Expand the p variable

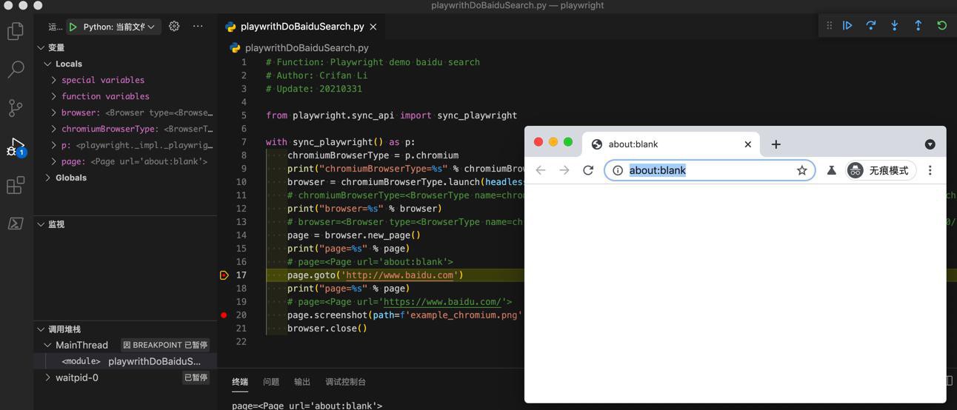pos(54,145)
